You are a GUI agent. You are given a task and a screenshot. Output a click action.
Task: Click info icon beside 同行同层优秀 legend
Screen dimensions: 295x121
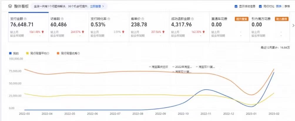pyautogui.click(x=79, y=54)
